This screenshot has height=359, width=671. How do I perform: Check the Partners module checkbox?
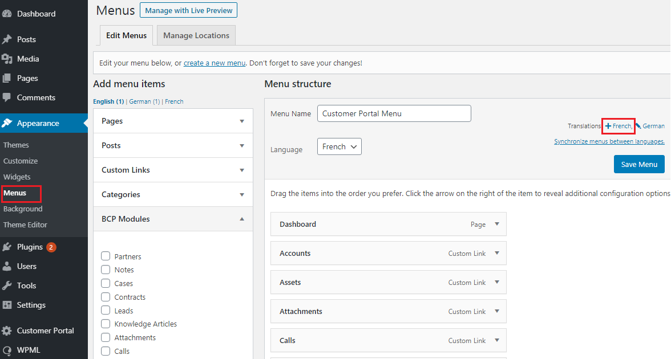coord(106,256)
